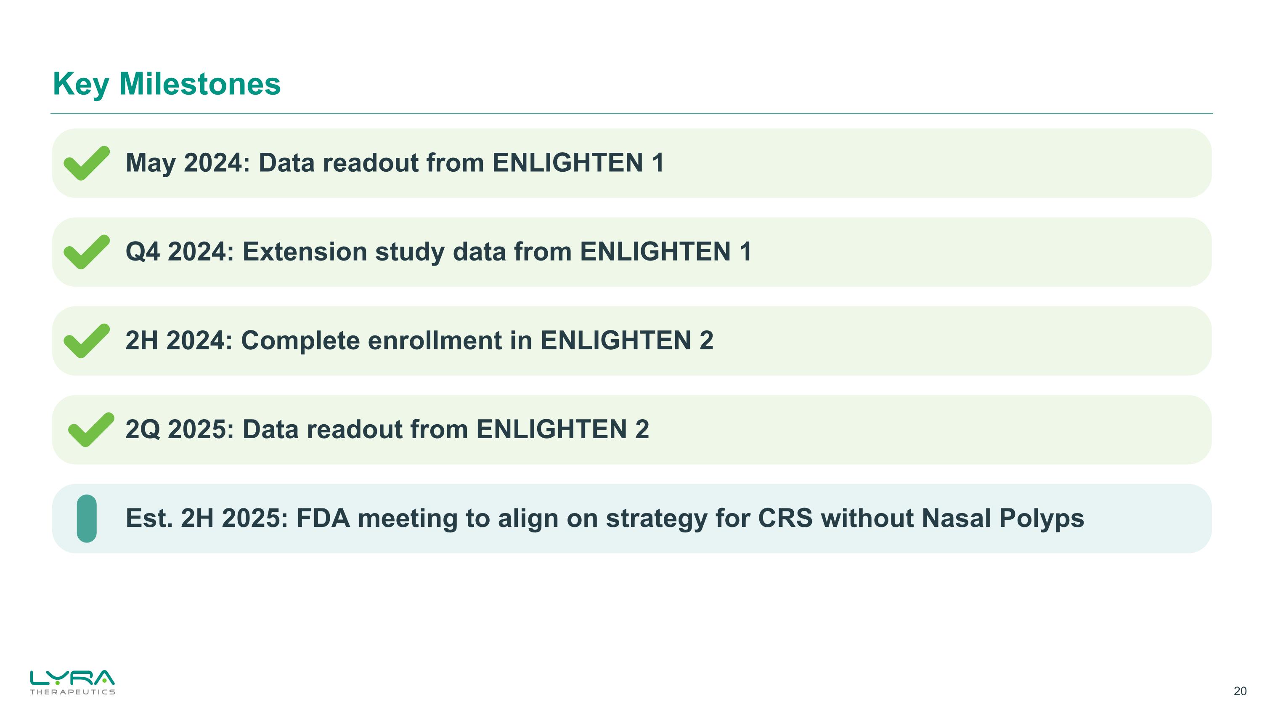Click ENLIGHTEN 1 in the May 2024 row
This screenshot has height=710, width=1262.
(x=578, y=163)
